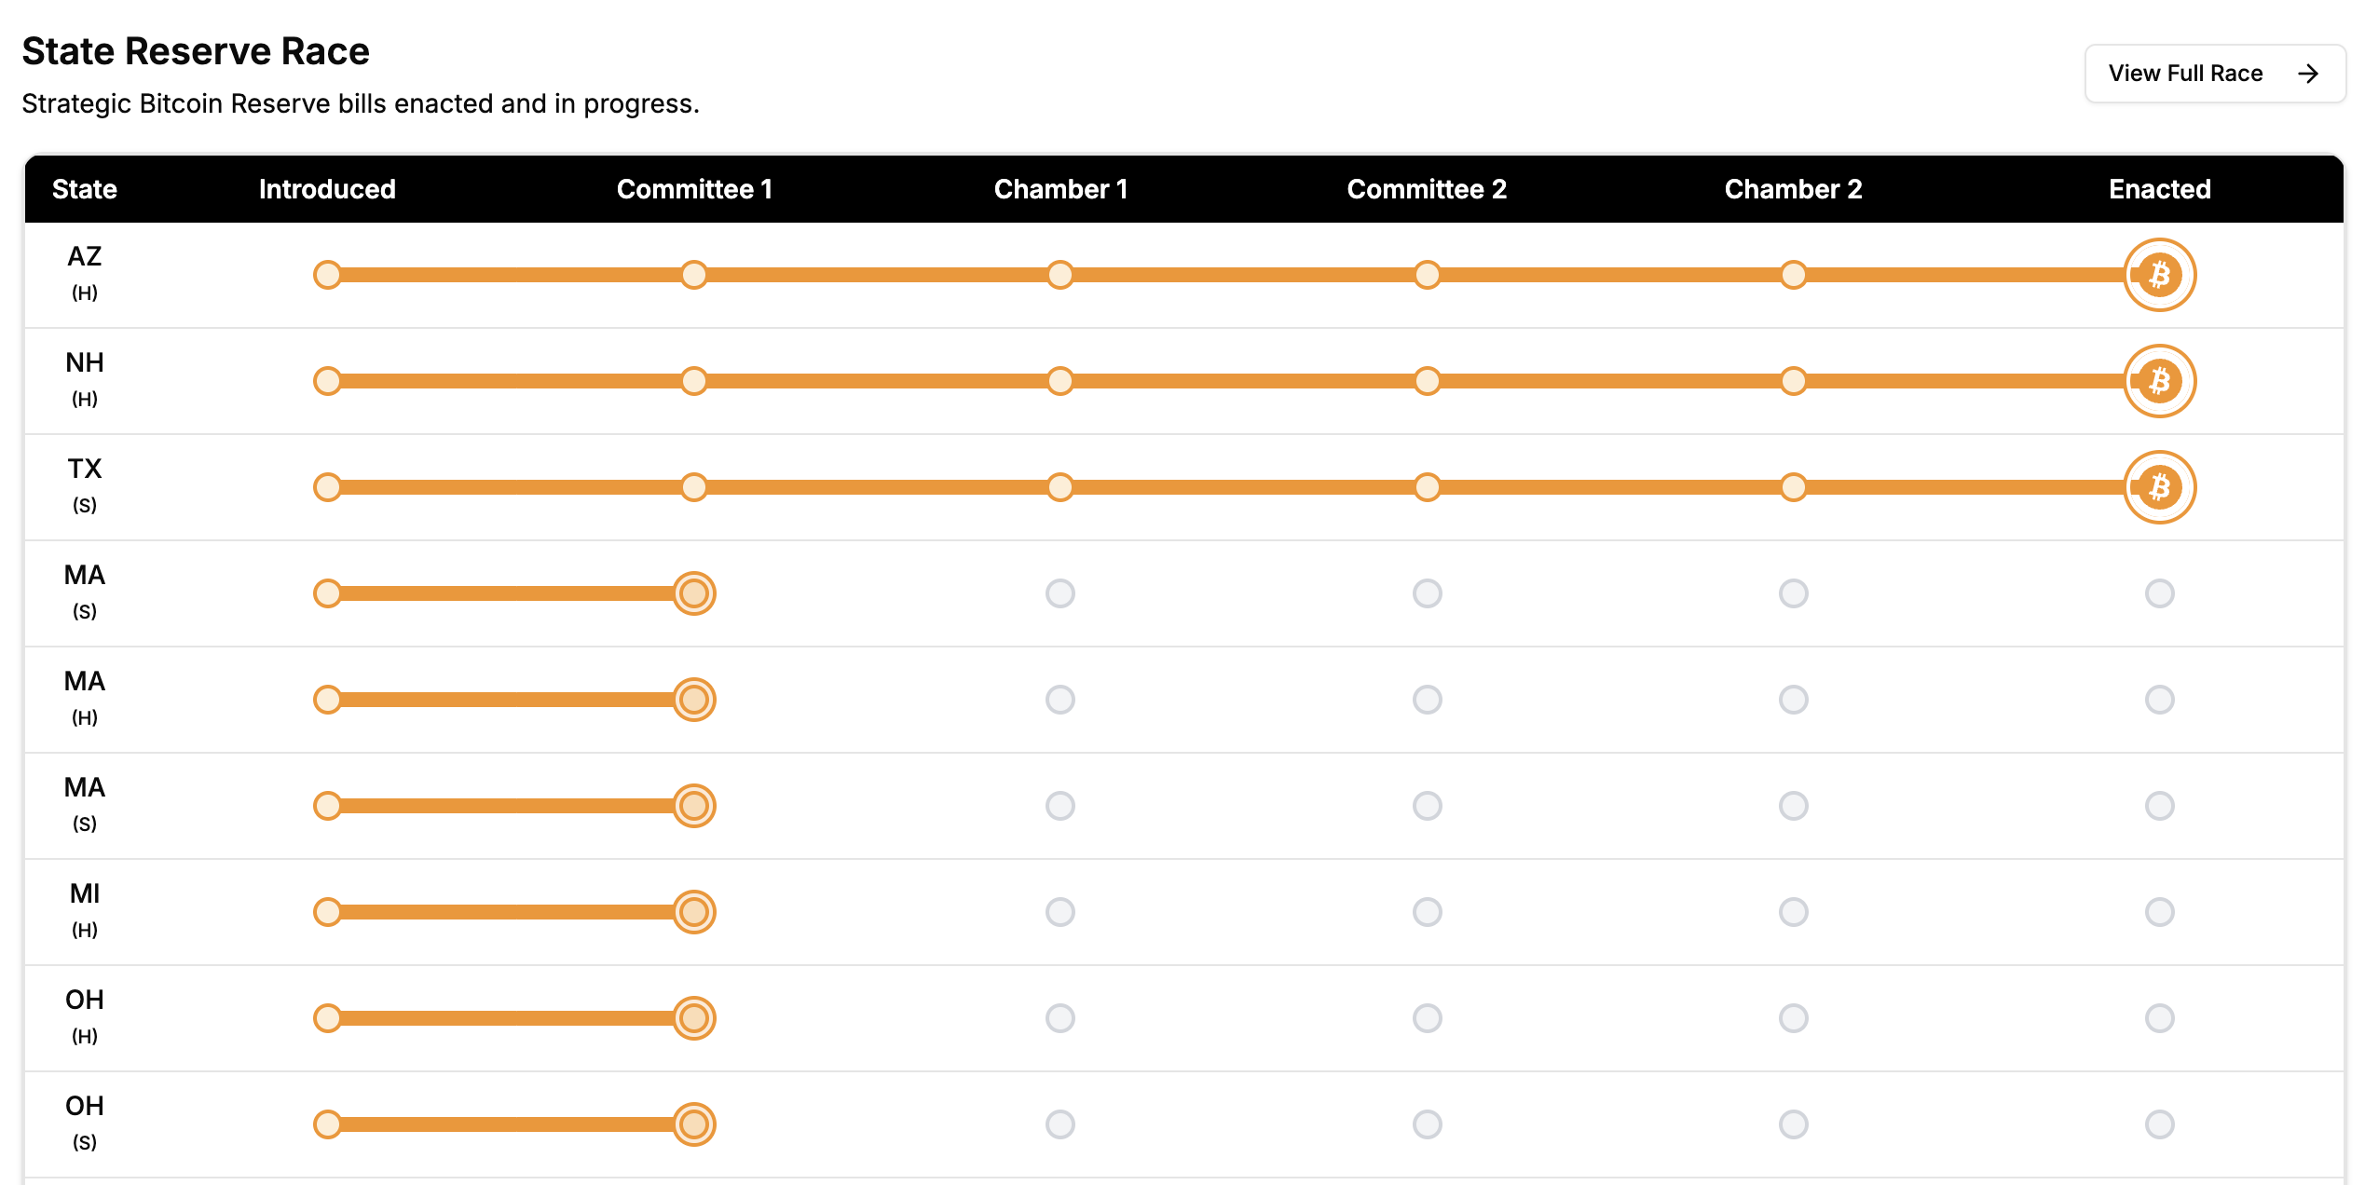
Task: Click the State Reserve Race heading
Action: [x=196, y=51]
